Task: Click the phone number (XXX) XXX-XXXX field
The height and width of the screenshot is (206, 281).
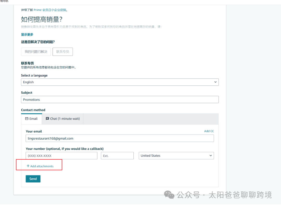Action: [61, 156]
